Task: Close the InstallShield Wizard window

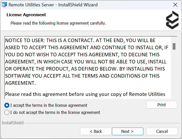Action: (175, 5)
